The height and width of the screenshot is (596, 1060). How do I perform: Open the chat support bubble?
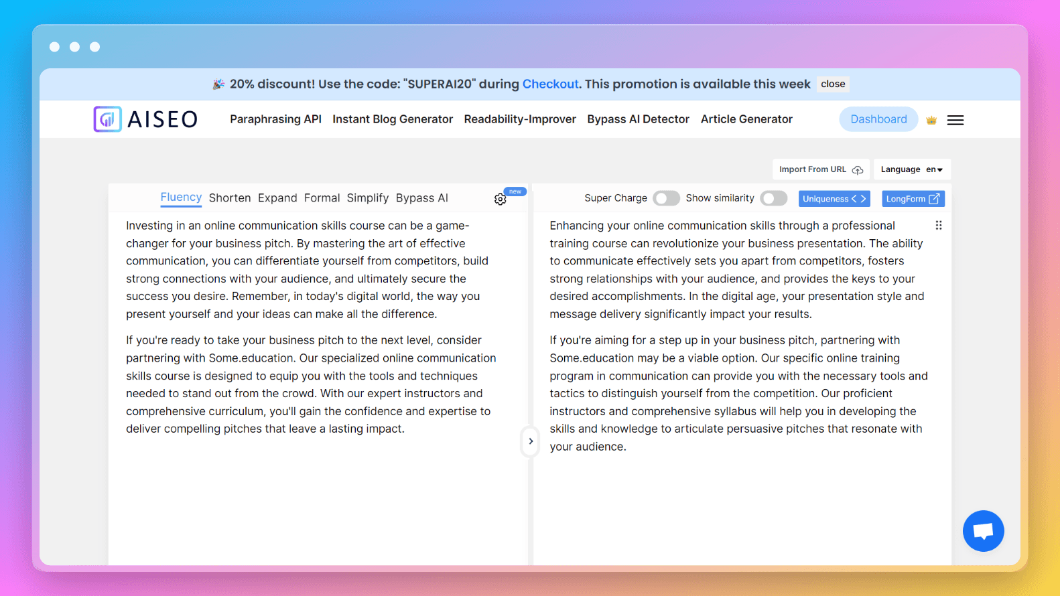tap(982, 531)
